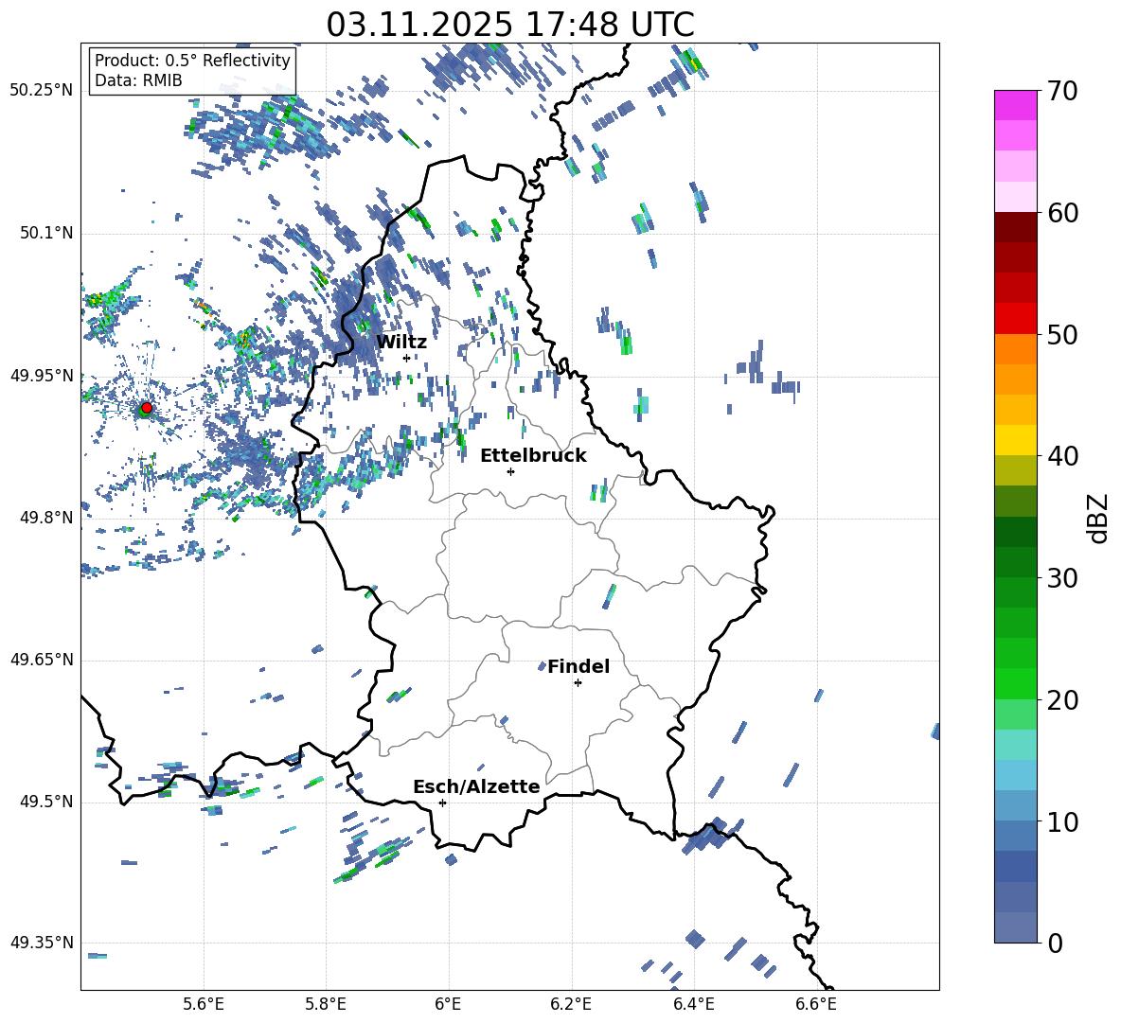This screenshot has height=1023, width=1121.
Task: Click the 49.95°N latitude label
Action: [x=42, y=375]
